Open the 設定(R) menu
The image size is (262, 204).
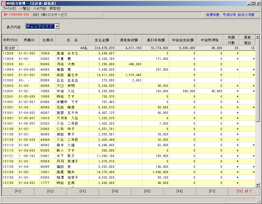[55, 8]
